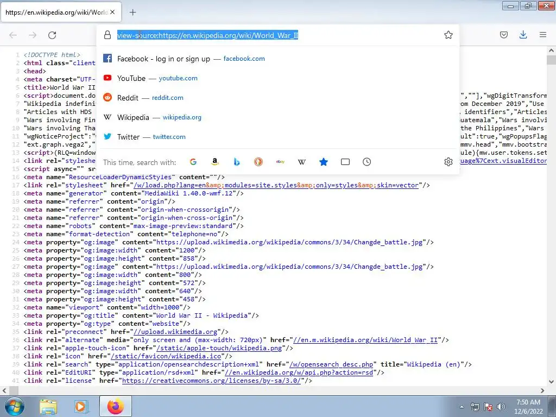
Task: Click Firefox taskbar button
Action: click(x=115, y=406)
